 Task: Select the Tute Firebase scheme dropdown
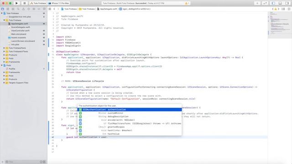[x=38, y=3]
